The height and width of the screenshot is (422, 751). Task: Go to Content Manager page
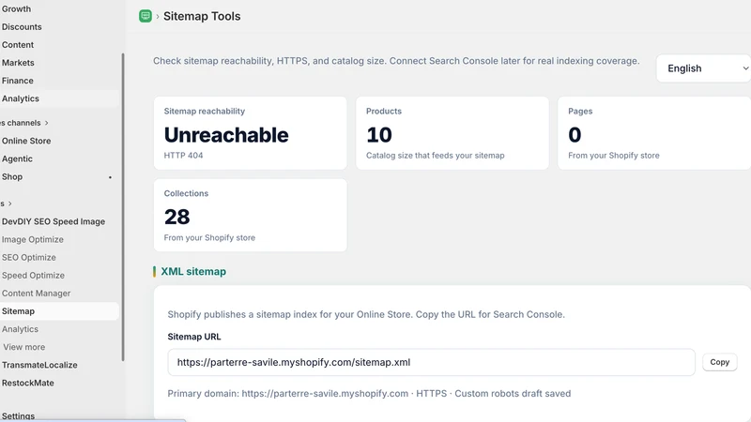36,294
